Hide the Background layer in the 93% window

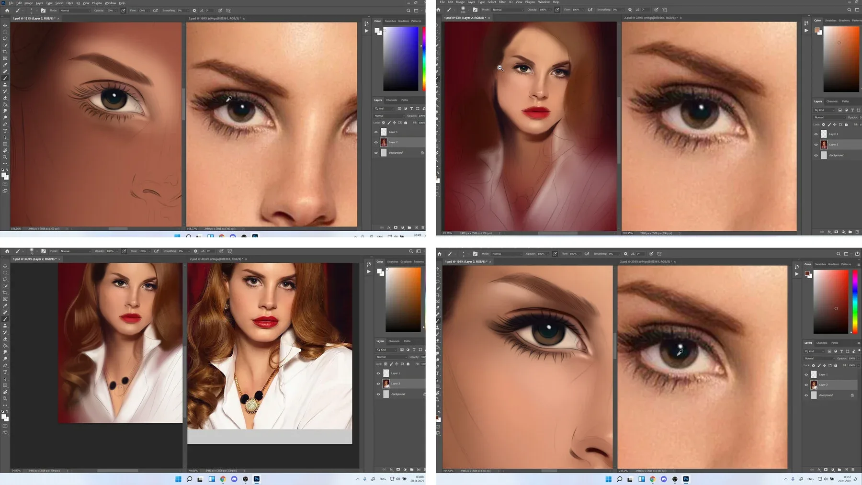(x=816, y=155)
